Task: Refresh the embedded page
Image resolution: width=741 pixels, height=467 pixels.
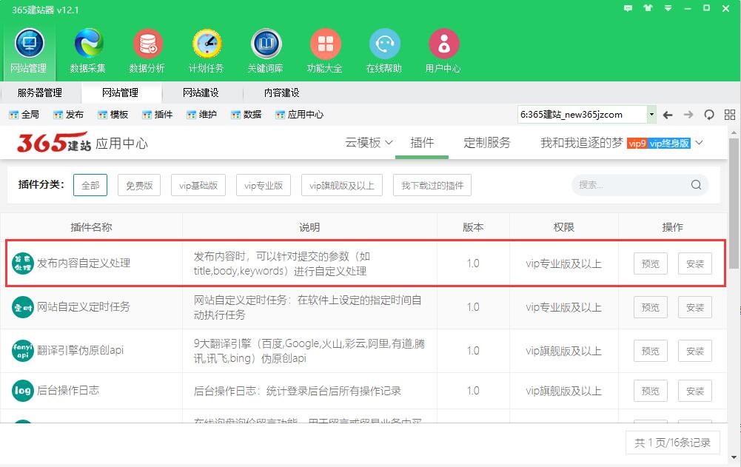Action: coord(709,115)
